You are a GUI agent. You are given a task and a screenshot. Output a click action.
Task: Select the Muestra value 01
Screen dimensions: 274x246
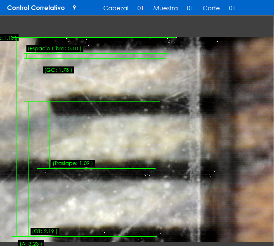(x=190, y=8)
